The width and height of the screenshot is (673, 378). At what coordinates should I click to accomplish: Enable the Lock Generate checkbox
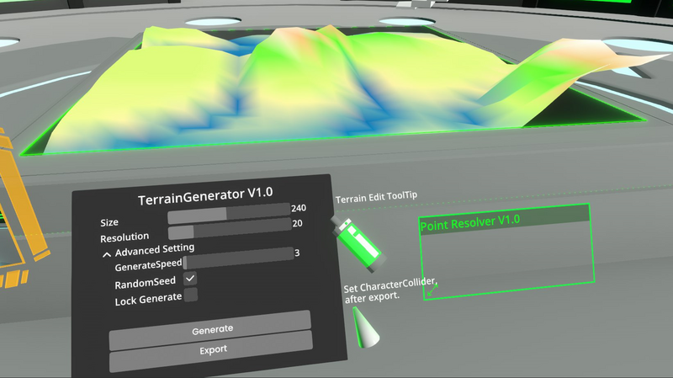[191, 295]
